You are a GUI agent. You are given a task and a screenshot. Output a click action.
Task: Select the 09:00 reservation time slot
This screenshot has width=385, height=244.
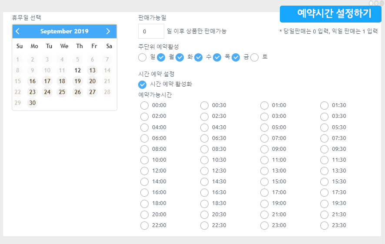[x=265, y=149]
